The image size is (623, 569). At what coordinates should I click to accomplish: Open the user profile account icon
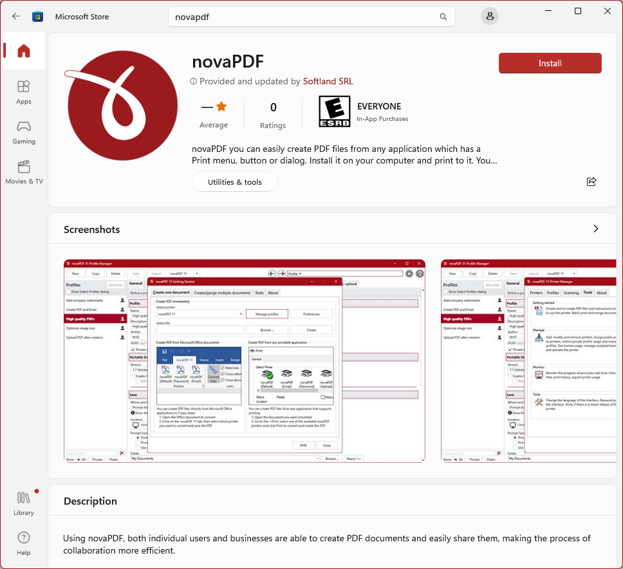[490, 16]
